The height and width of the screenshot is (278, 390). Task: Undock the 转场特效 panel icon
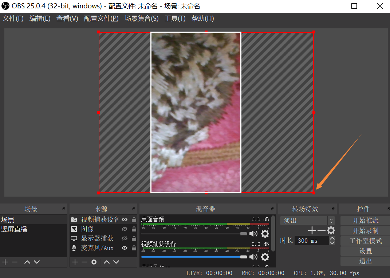(x=333, y=209)
